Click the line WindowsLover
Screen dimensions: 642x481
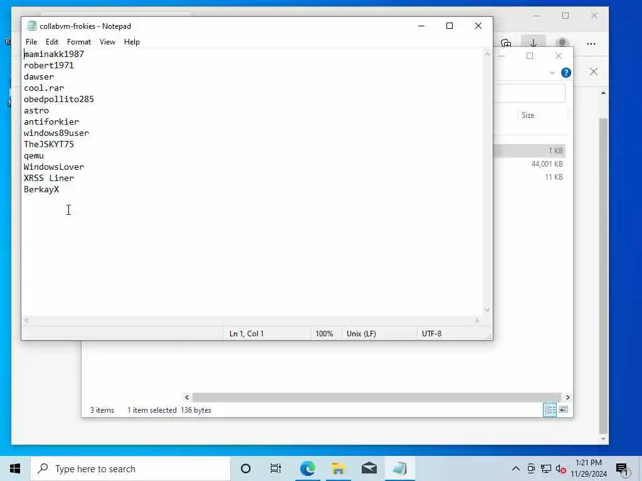click(54, 167)
